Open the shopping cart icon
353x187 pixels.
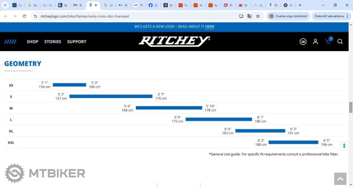tap(328, 42)
